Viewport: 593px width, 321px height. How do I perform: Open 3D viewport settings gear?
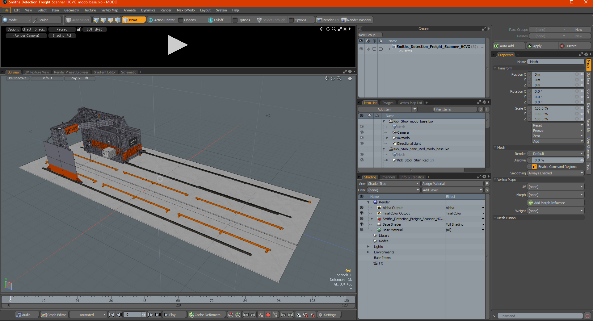click(350, 78)
